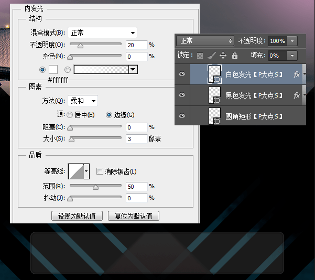Hide the 白色发光 layer with its eye icon

click(182, 74)
